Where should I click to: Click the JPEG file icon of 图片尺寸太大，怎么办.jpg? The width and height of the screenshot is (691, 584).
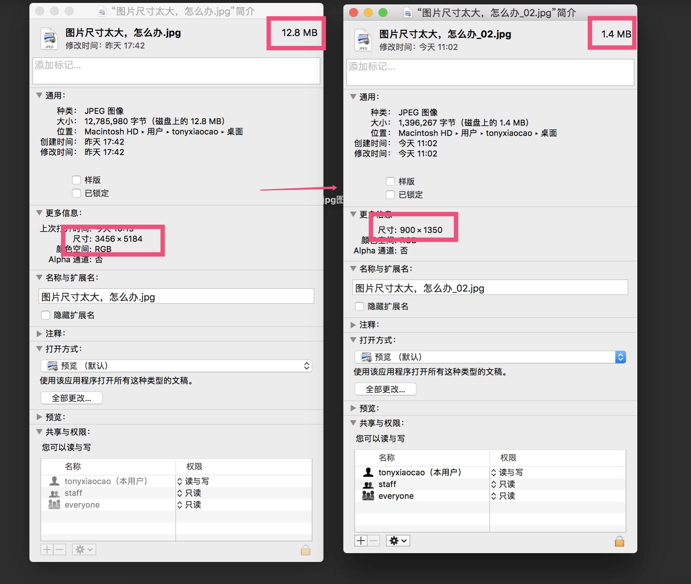[x=48, y=38]
